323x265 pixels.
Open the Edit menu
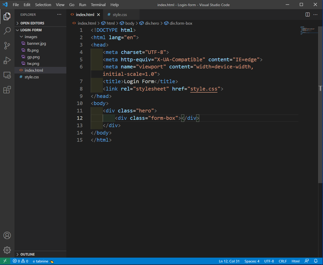[27, 5]
